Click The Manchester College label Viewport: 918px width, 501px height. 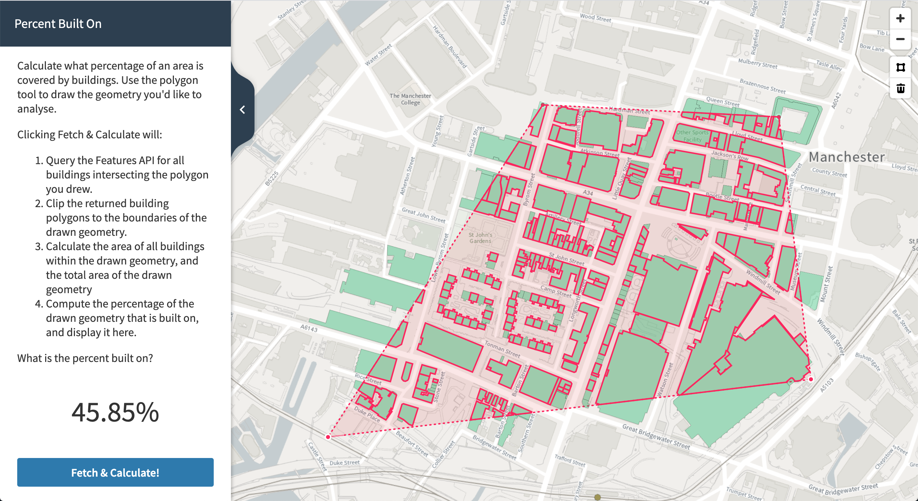410,99
